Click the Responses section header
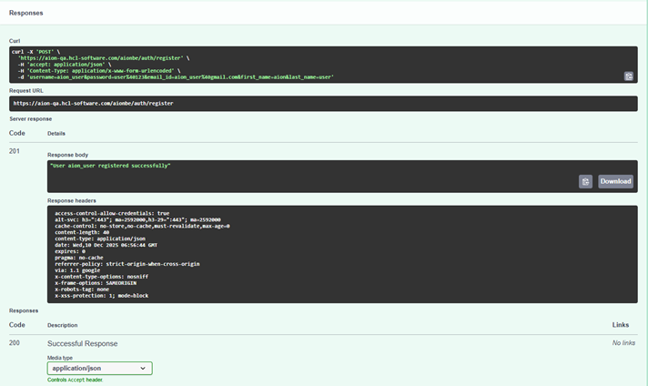 point(26,13)
